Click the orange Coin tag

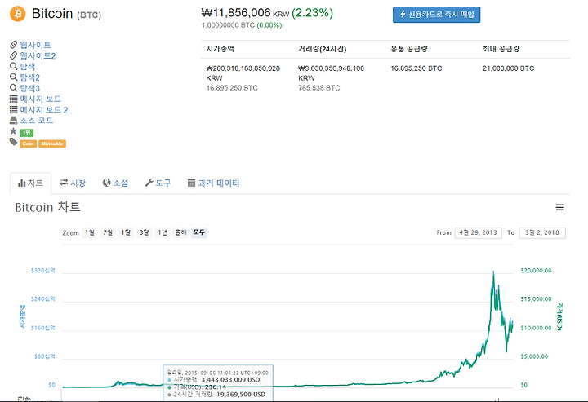pos(28,144)
